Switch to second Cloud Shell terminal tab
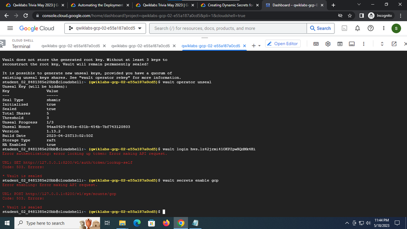 (x=141, y=46)
